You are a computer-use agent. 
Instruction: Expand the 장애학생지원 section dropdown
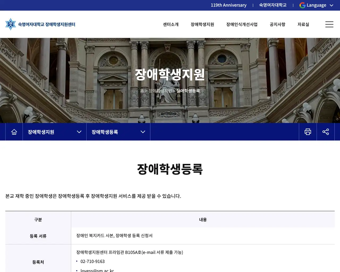(x=79, y=132)
